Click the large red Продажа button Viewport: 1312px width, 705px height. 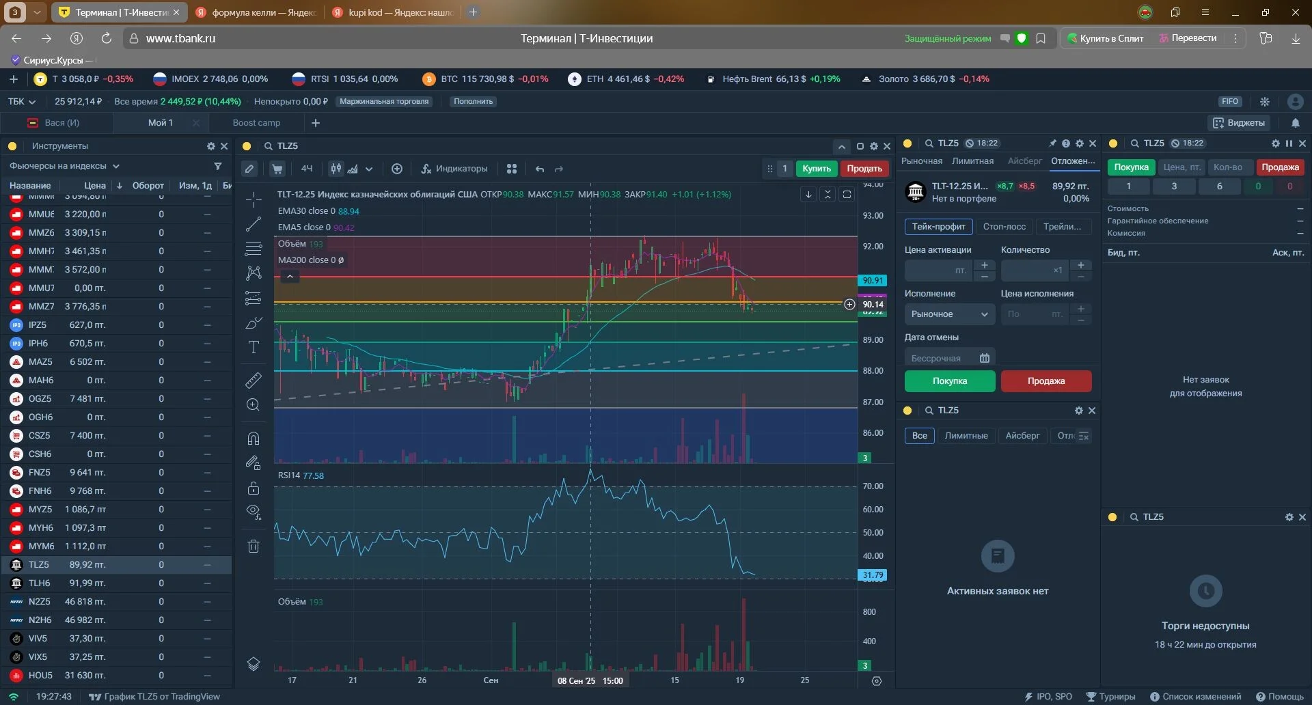[1046, 381]
